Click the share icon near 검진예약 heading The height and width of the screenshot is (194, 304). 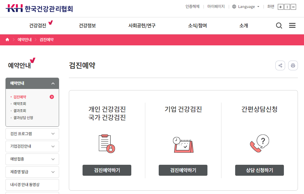(280, 65)
